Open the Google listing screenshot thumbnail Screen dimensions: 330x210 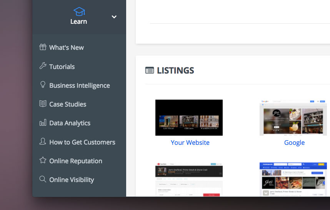(293, 118)
